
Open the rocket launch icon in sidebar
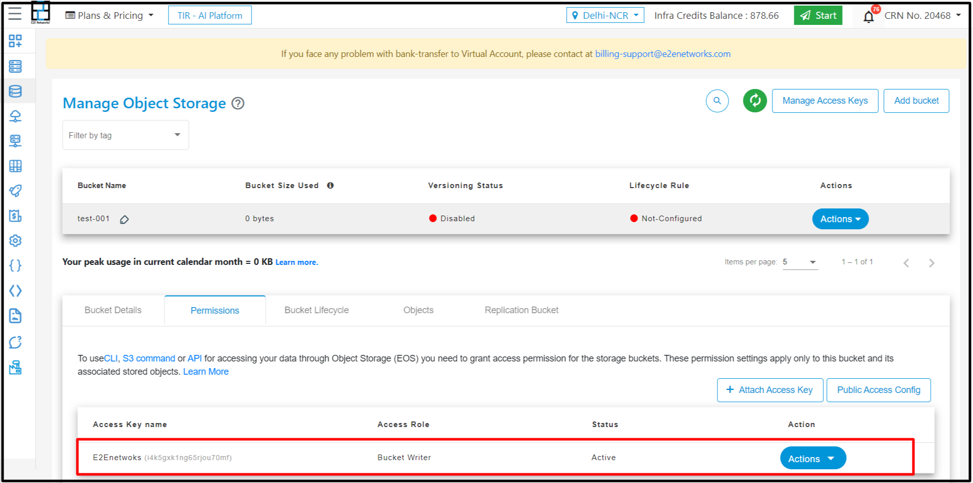tap(15, 191)
